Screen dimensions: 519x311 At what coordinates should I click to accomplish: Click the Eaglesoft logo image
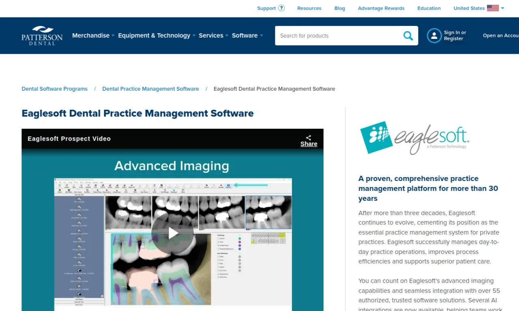click(414, 138)
